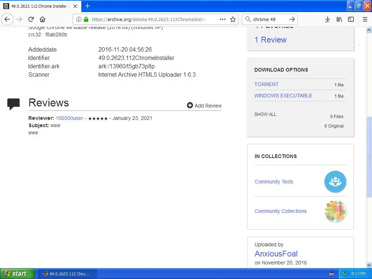Screen dimensions: 372x279
Task: Select the 49.0.2623.112 Chrome Installer tab
Action: [x=41, y=6]
